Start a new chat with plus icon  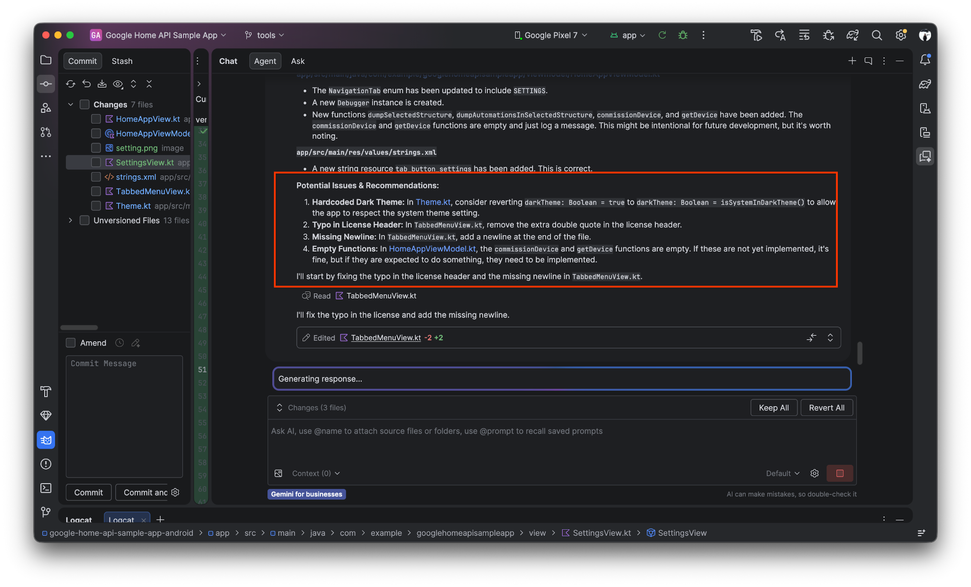click(852, 61)
